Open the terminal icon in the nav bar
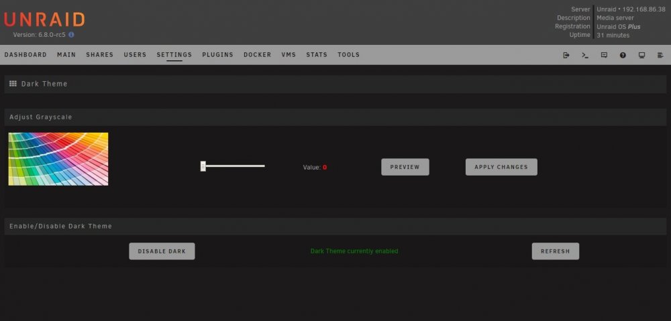This screenshot has height=321, width=671. pyautogui.click(x=585, y=55)
